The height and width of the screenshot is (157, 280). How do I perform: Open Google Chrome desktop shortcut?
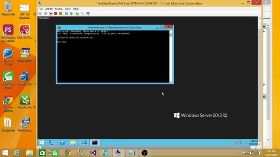(8, 103)
